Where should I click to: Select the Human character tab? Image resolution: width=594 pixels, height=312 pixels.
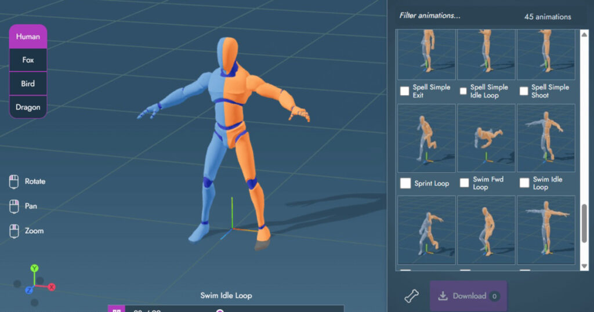click(x=28, y=37)
